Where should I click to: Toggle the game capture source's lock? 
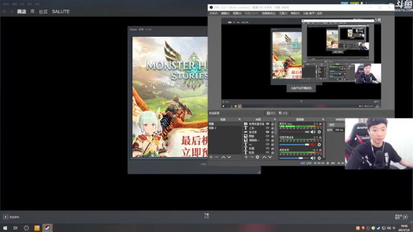pyautogui.click(x=272, y=132)
